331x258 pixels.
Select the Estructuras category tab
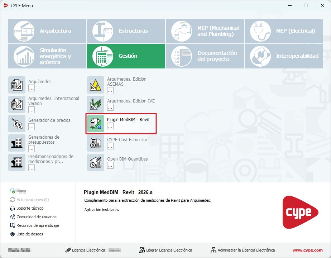(126, 31)
